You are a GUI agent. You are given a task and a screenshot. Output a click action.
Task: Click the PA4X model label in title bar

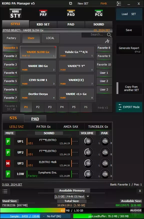click(104, 3)
